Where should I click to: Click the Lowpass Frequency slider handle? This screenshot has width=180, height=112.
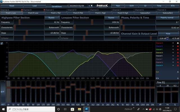click(92, 22)
